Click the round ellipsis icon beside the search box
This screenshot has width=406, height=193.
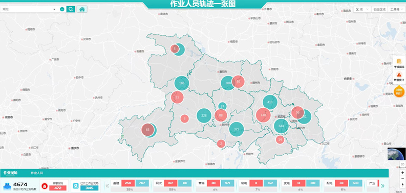(x=62, y=9)
